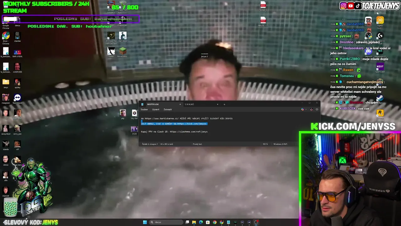Open the NZXT CAM desktop shortcut
Screen dimensions: 401x226
point(380,68)
